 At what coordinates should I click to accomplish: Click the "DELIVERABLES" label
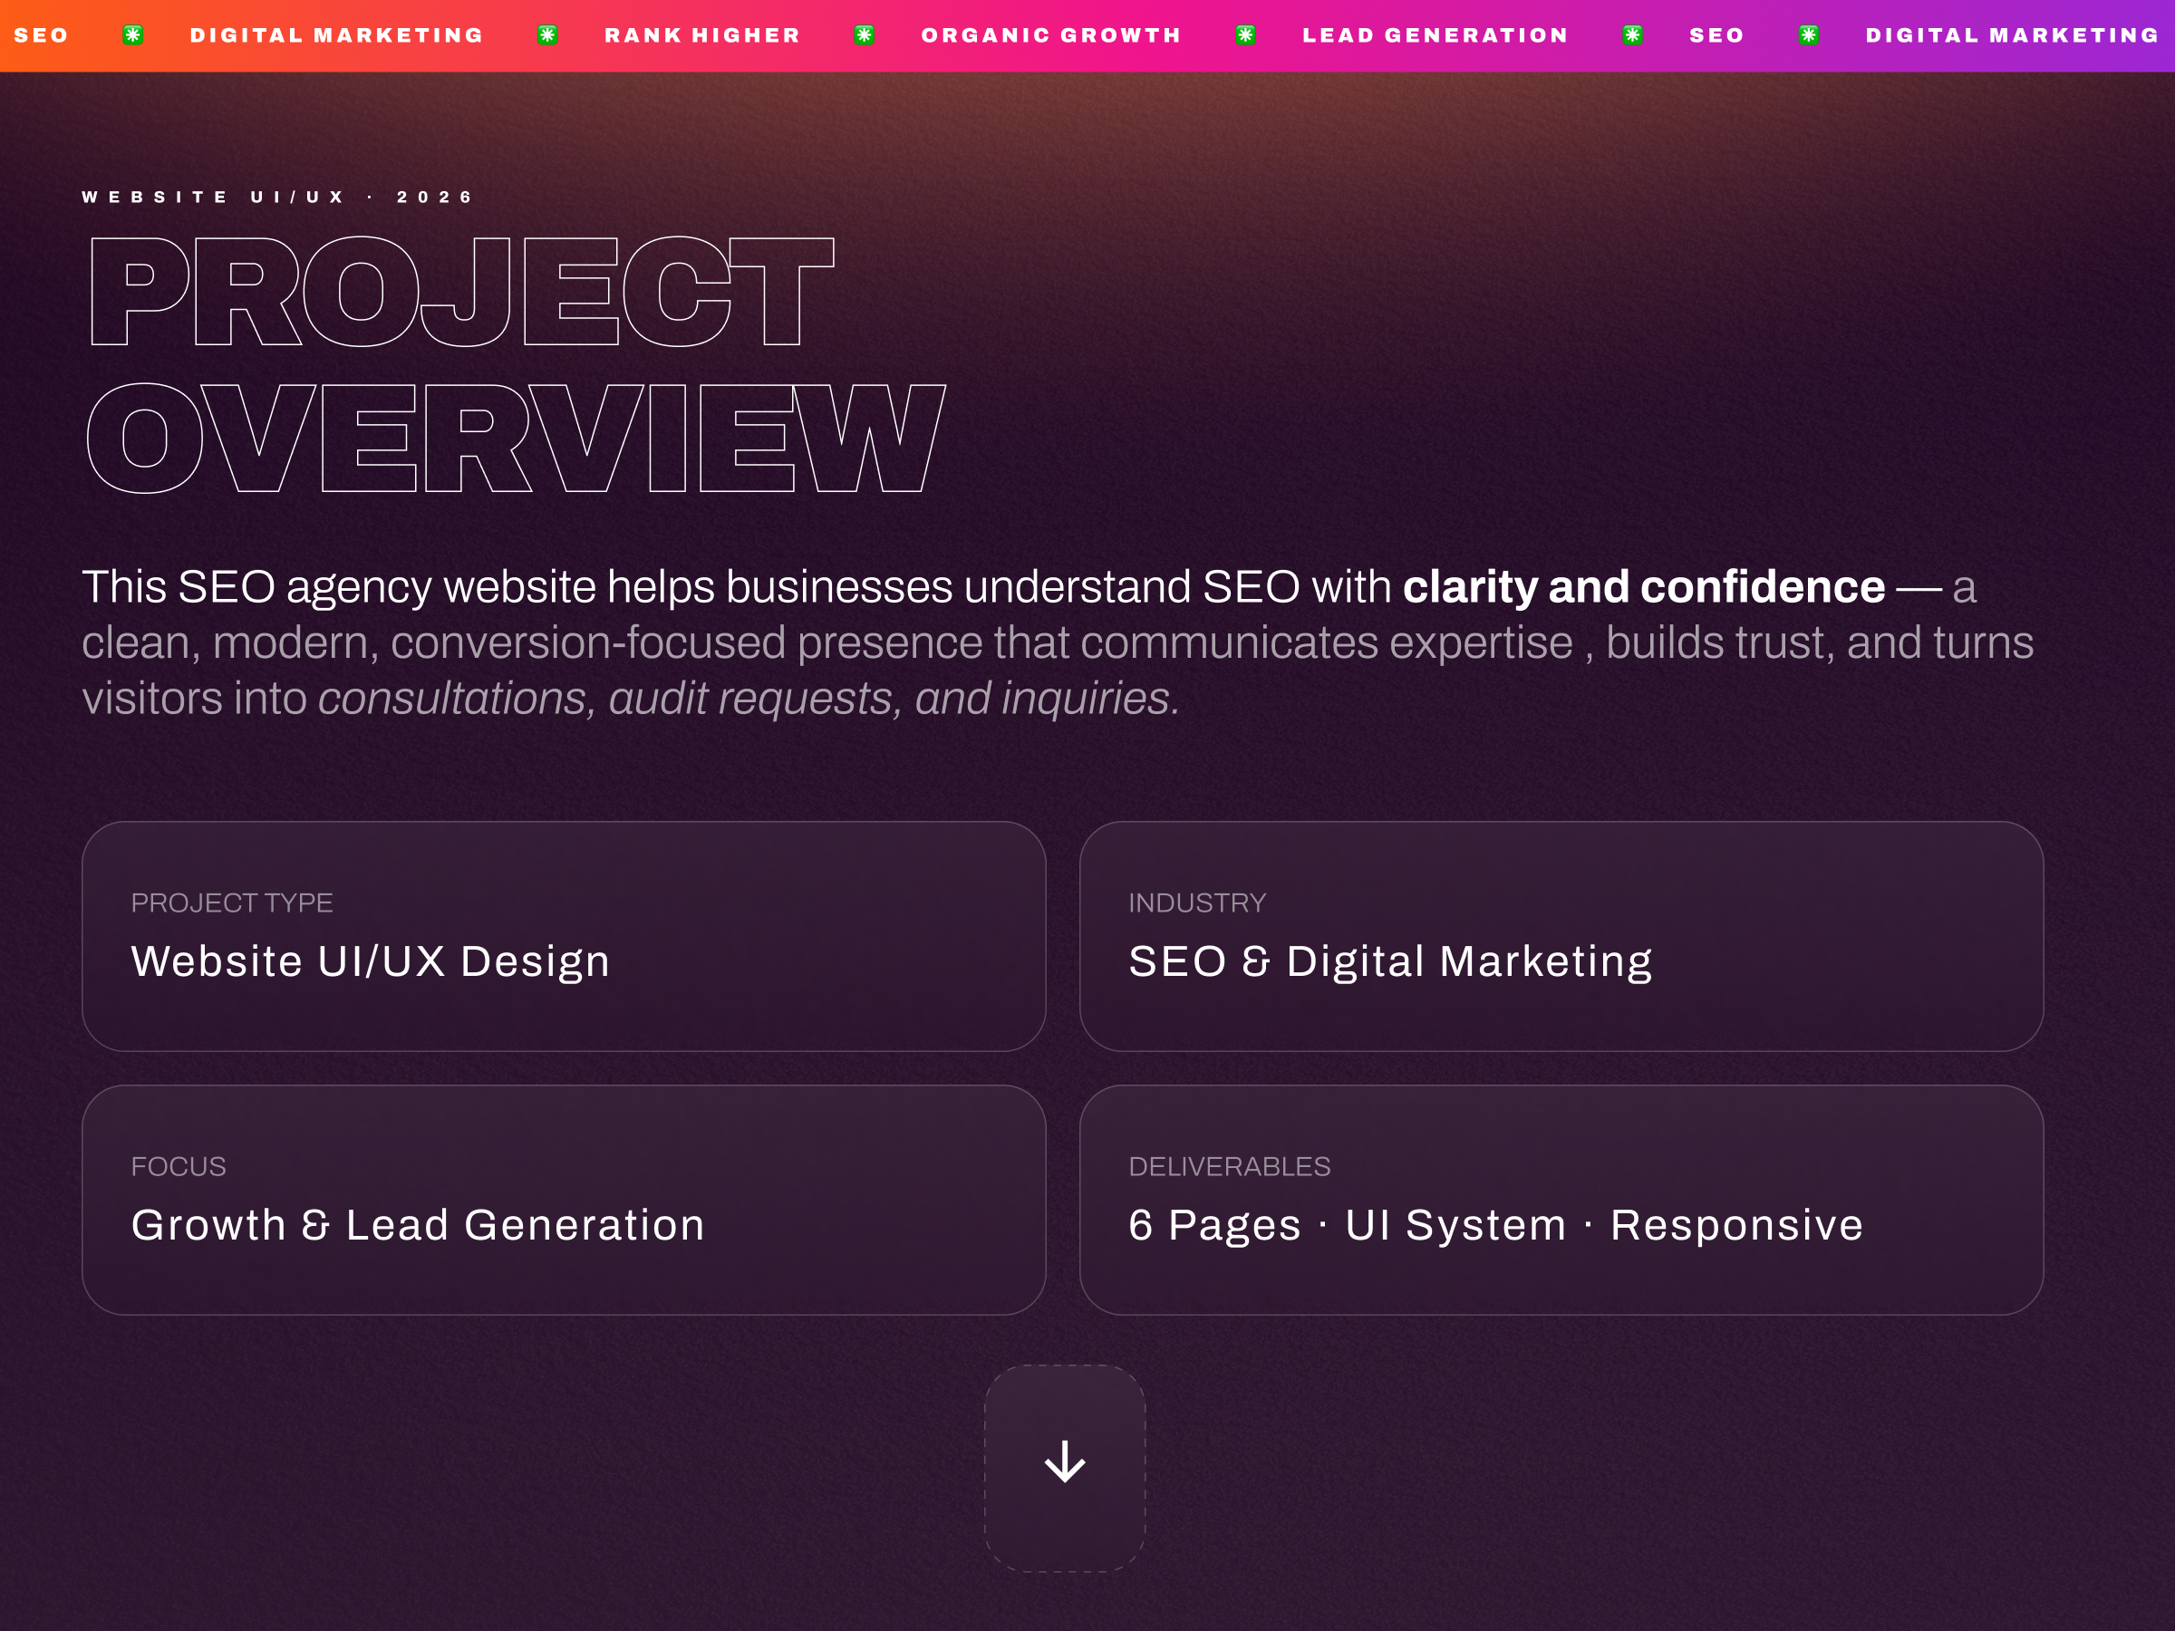pos(1229,1166)
